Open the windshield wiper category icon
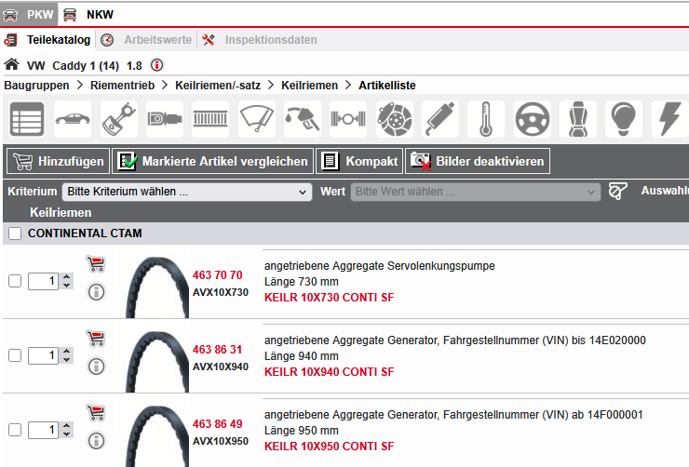 pos(258,120)
